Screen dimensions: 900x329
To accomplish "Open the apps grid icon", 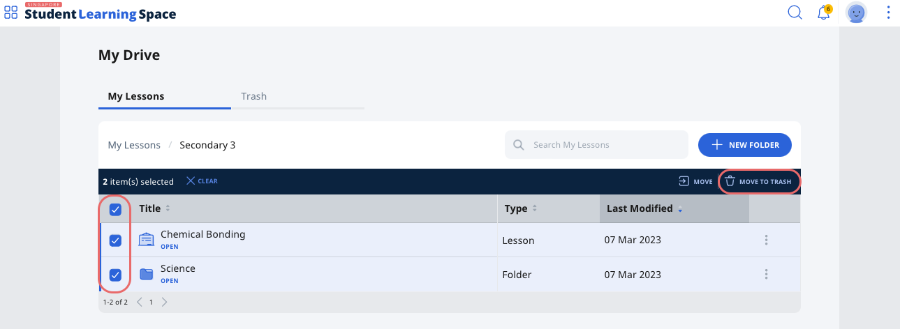I will tap(11, 13).
